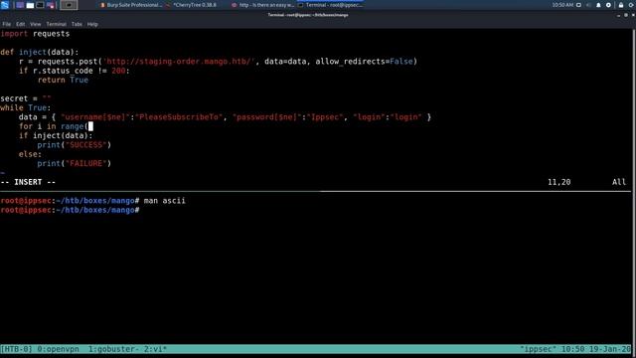The width and height of the screenshot is (636, 358).
Task: Click the 'while True:' line
Action: coord(26,108)
